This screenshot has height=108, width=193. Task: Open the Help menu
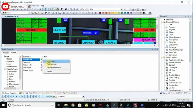click(43, 6)
